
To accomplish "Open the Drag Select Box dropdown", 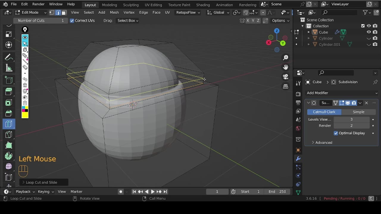I will 128,21.
